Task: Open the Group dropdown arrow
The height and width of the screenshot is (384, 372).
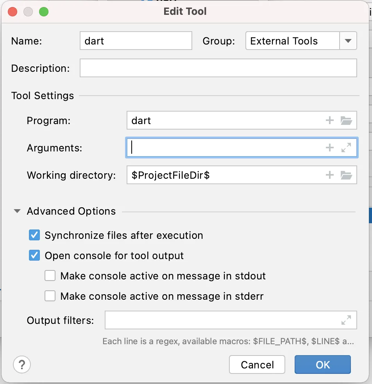Action: (x=348, y=41)
